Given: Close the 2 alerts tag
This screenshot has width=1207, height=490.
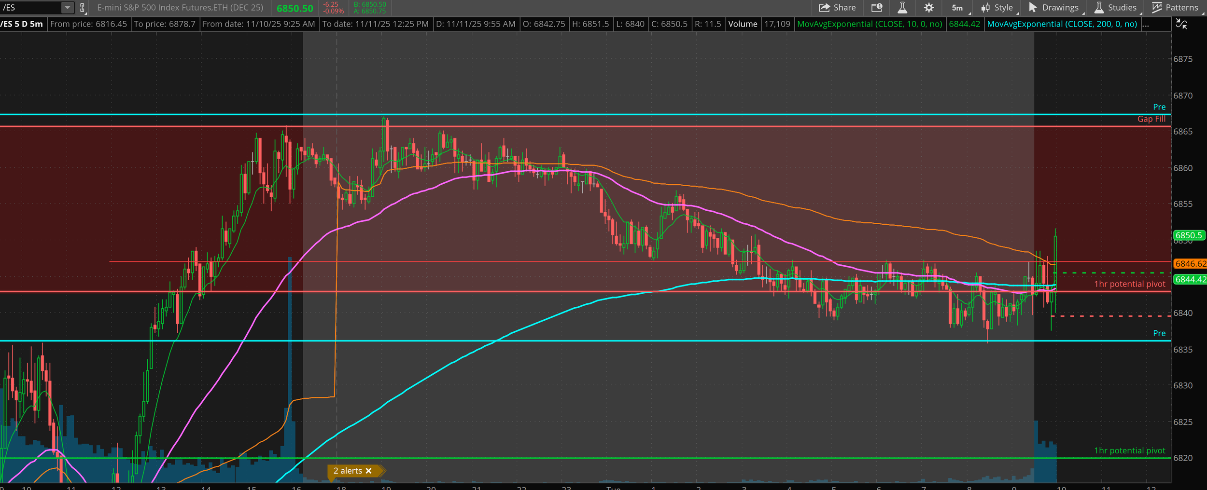Looking at the screenshot, I should (x=369, y=471).
